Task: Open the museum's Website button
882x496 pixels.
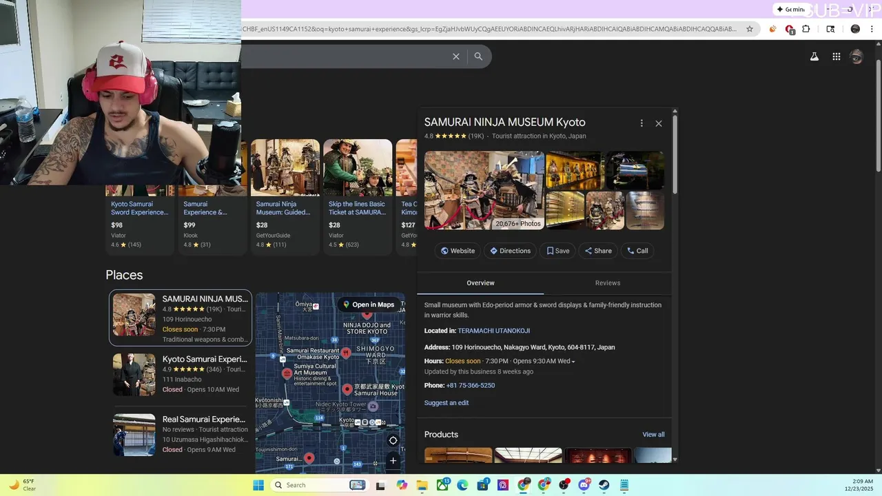Action: 458,251
